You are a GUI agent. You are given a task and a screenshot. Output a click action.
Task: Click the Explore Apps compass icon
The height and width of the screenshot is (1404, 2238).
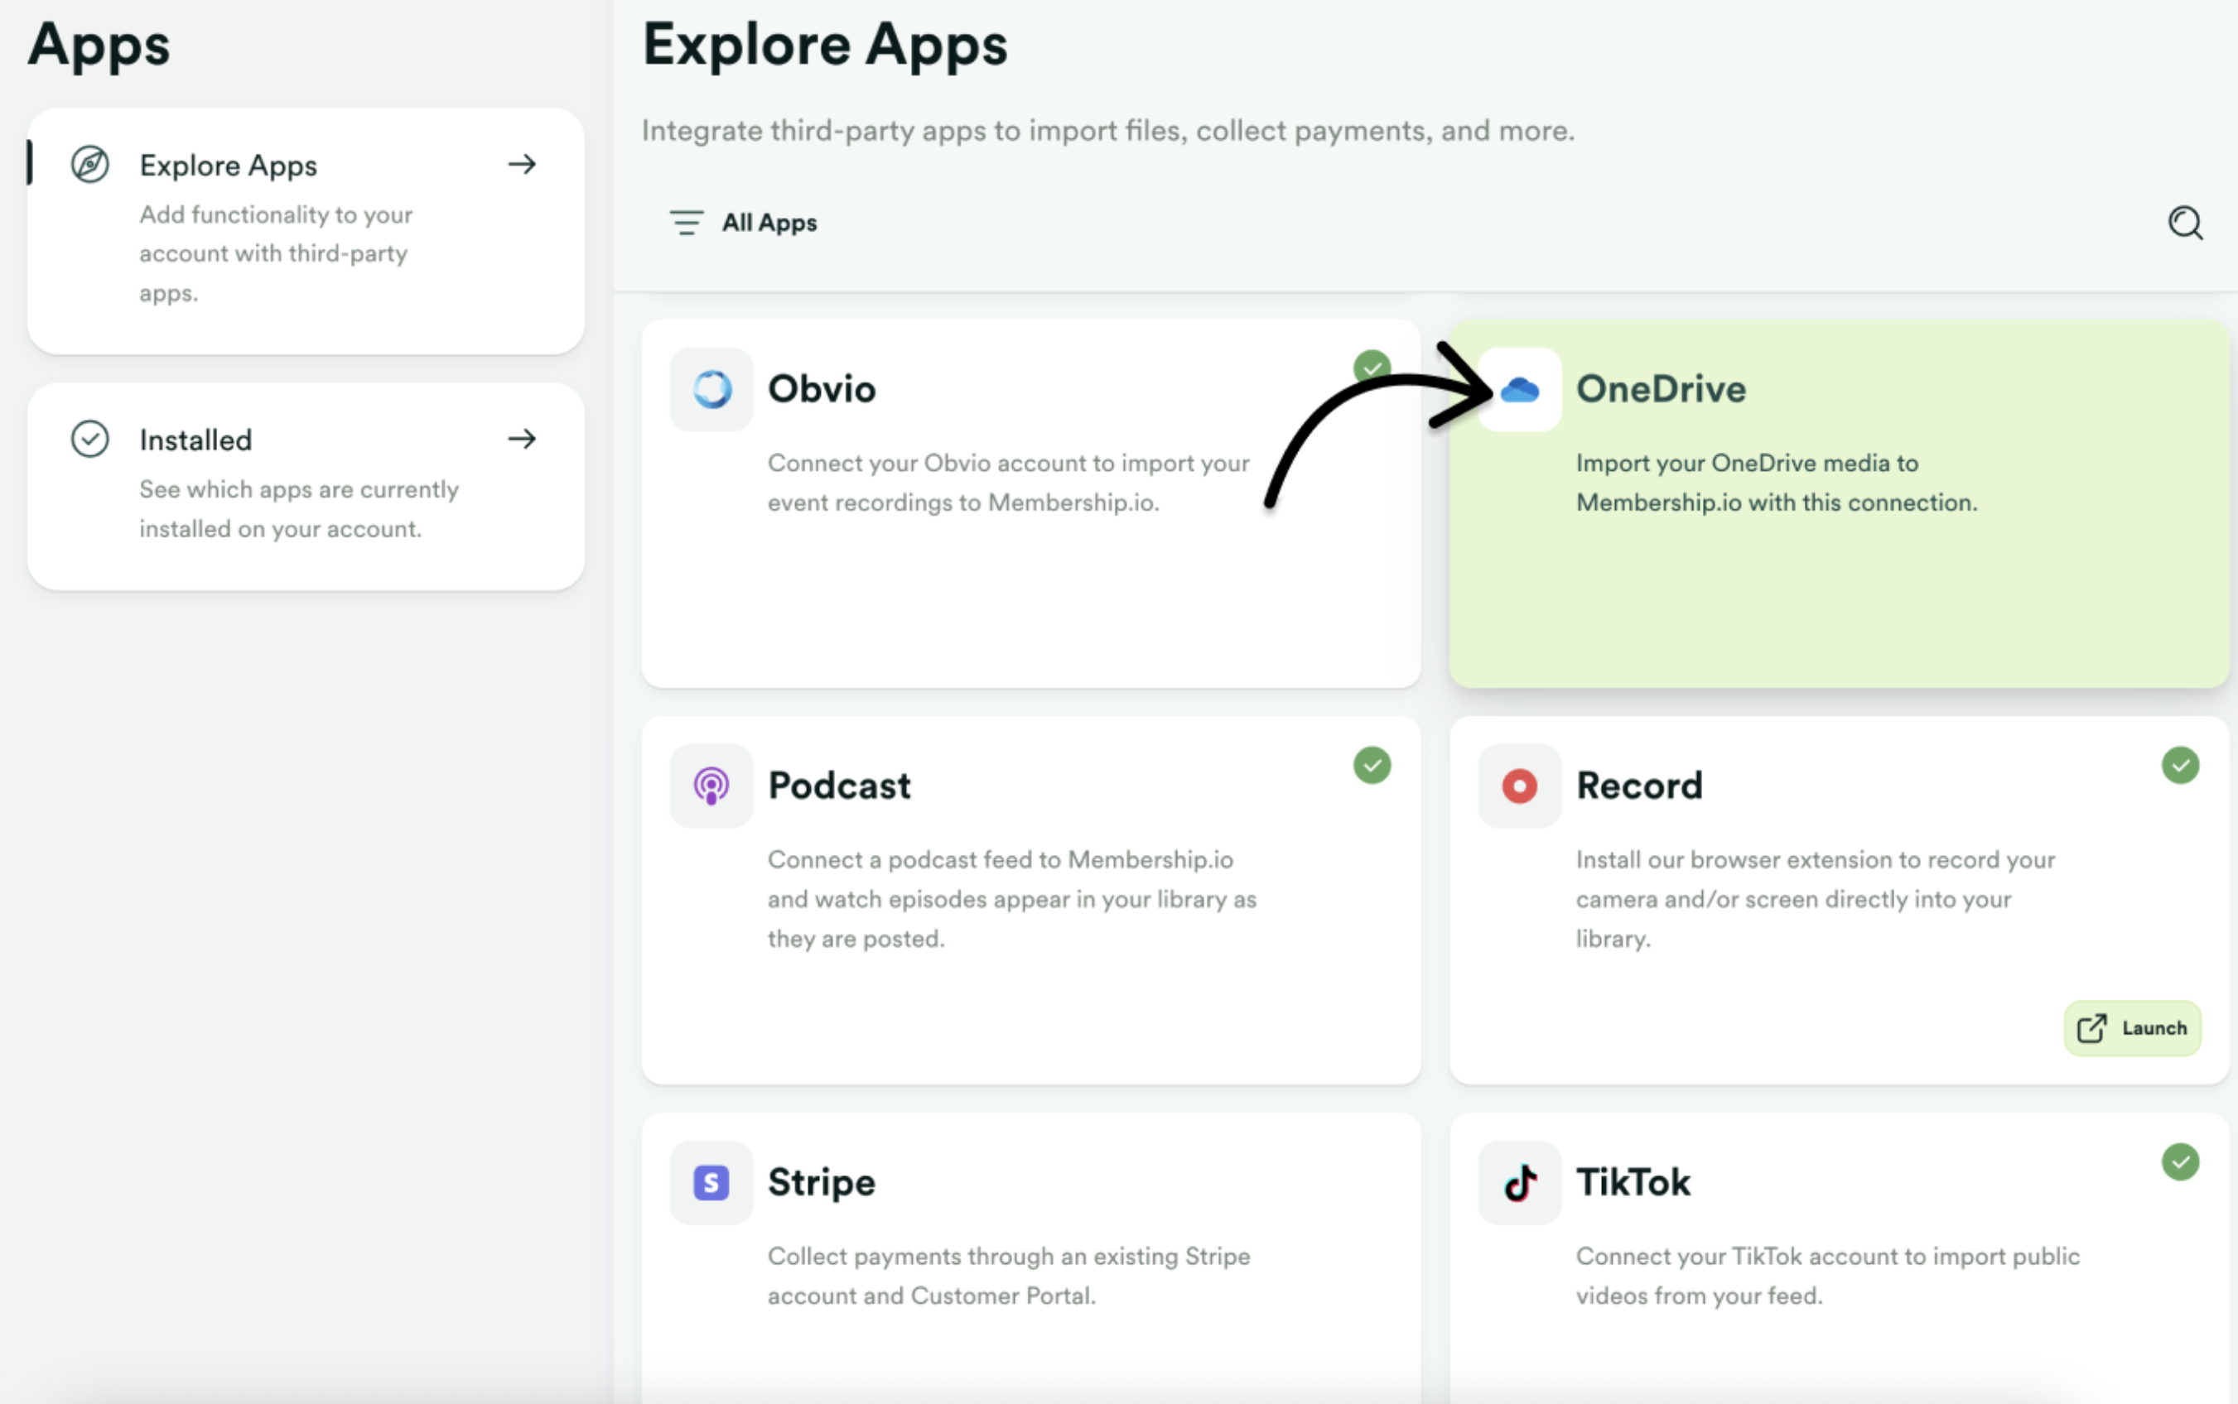[90, 165]
